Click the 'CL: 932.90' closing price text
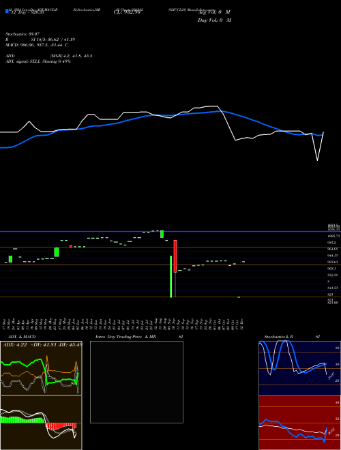341x450 pixels. click(127, 12)
